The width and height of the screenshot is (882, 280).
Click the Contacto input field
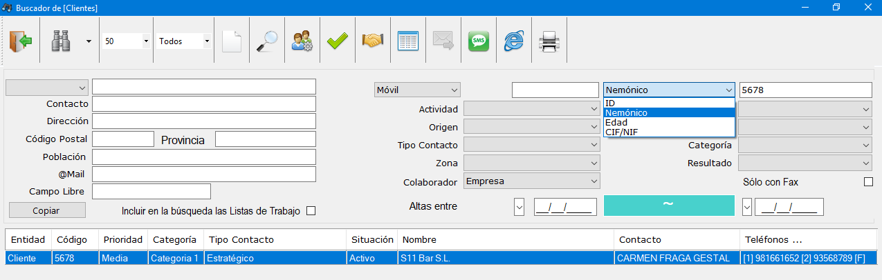[x=204, y=104]
